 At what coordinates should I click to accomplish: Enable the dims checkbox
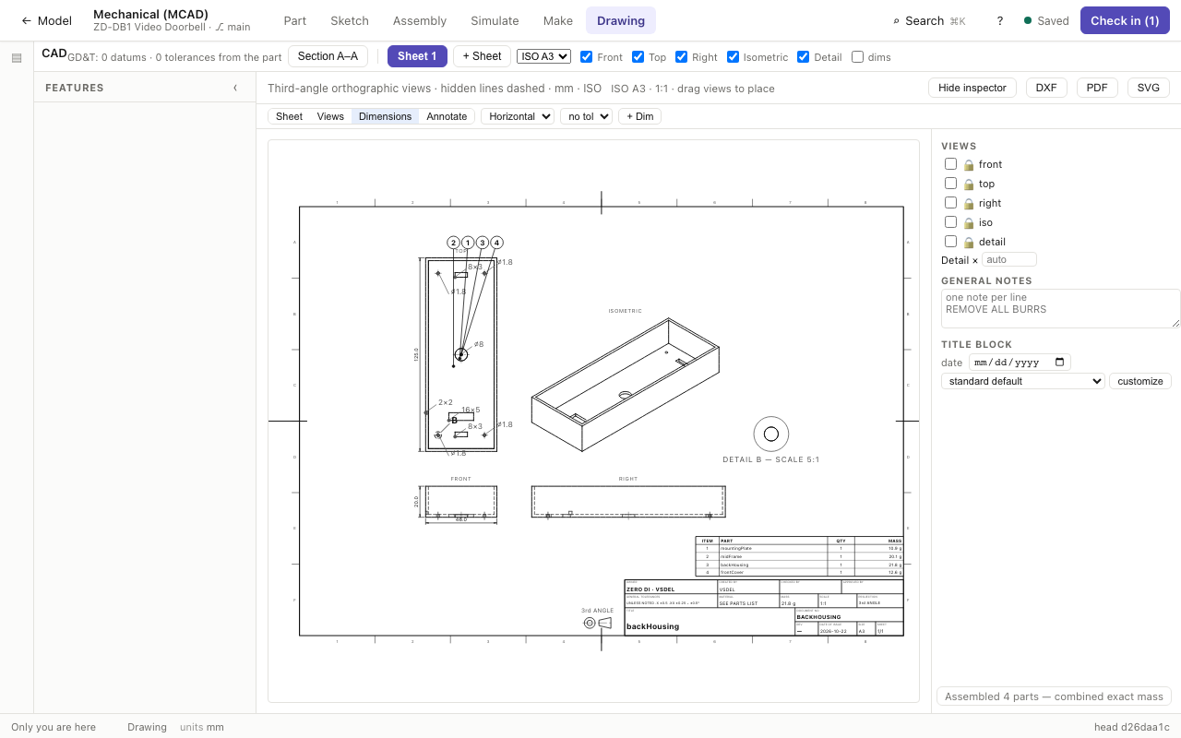(857, 56)
